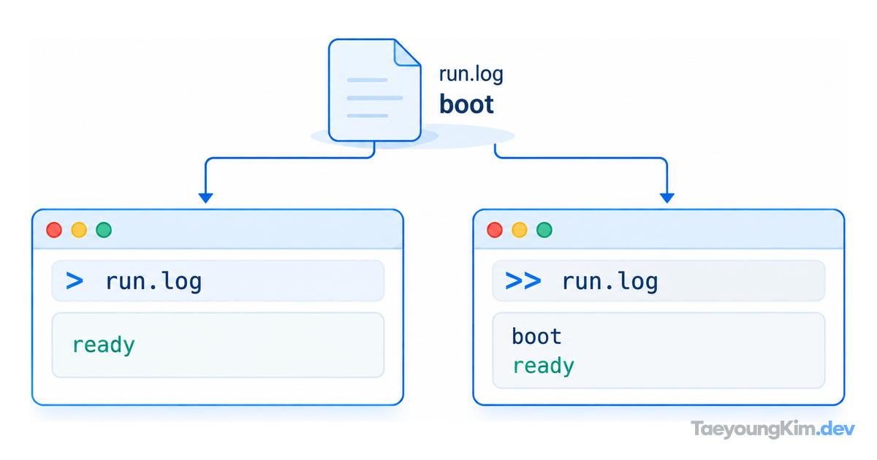The height and width of the screenshot is (460, 877).
Task: Click the "boot" line in right output
Action: click(537, 337)
